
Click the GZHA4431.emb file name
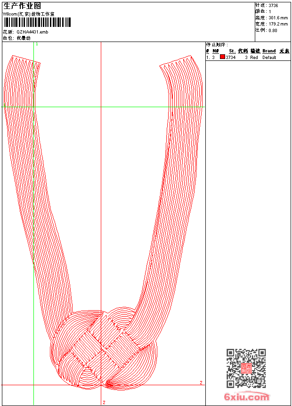pyautogui.click(x=32, y=32)
